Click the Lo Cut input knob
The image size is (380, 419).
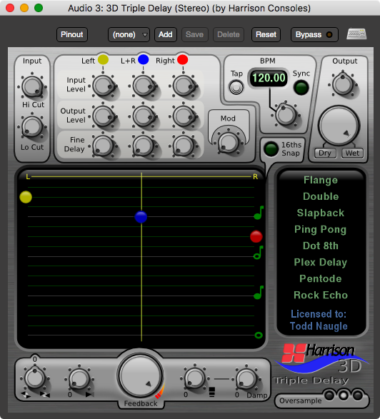32,127
